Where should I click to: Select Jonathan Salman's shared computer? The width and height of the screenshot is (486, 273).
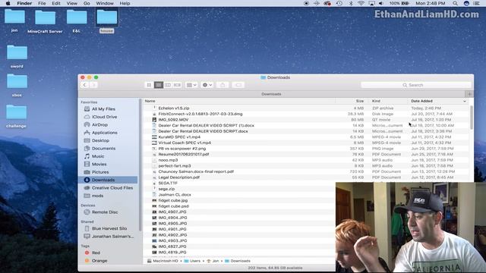(112, 236)
